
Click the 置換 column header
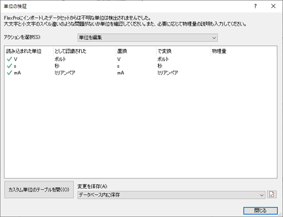[122, 51]
